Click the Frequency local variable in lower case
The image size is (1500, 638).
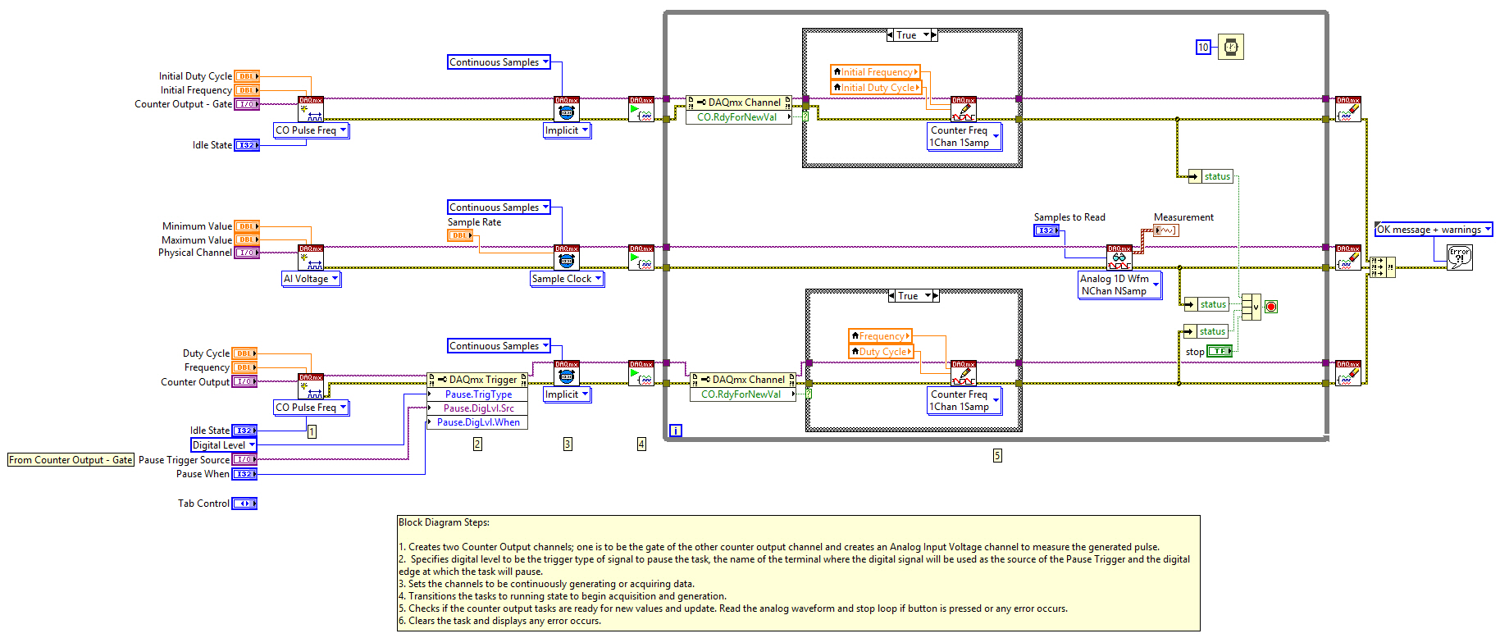(x=880, y=336)
